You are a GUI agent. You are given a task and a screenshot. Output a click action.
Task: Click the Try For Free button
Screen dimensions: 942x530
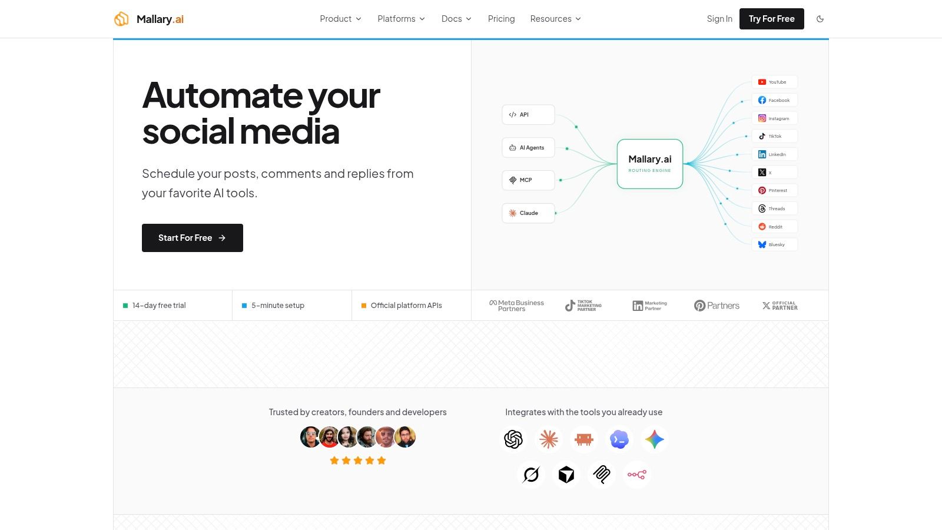click(772, 19)
